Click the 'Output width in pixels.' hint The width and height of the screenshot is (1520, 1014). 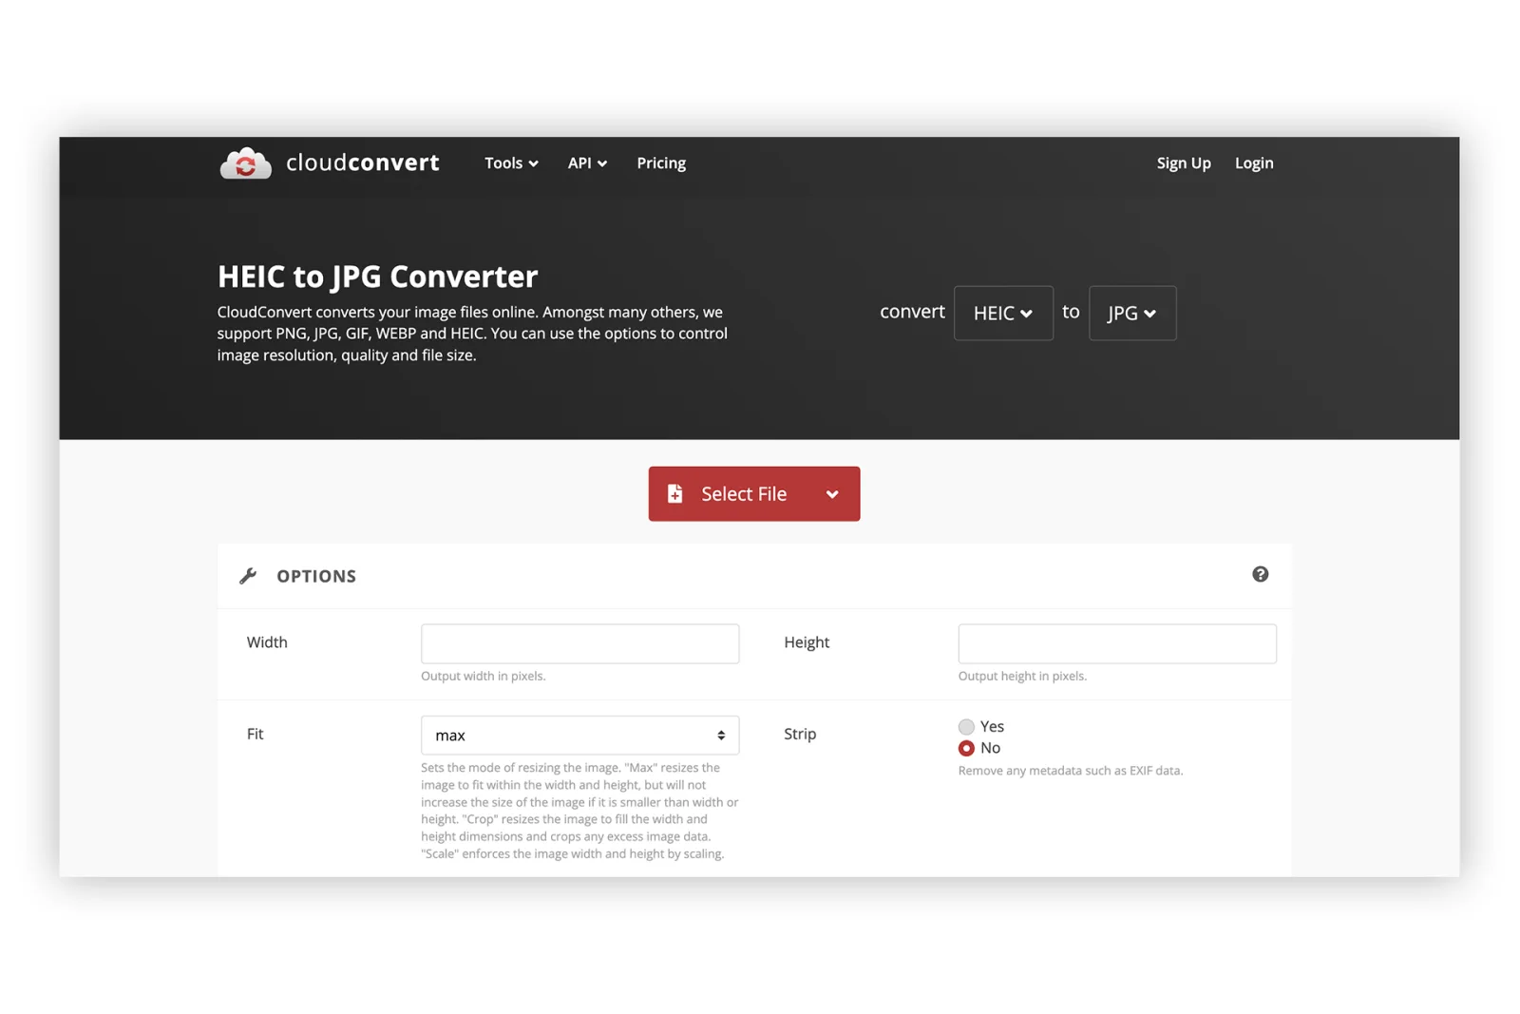pyautogui.click(x=484, y=677)
